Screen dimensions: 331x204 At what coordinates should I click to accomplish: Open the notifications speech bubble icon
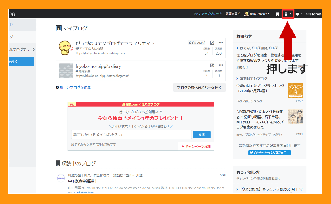pos(299,14)
